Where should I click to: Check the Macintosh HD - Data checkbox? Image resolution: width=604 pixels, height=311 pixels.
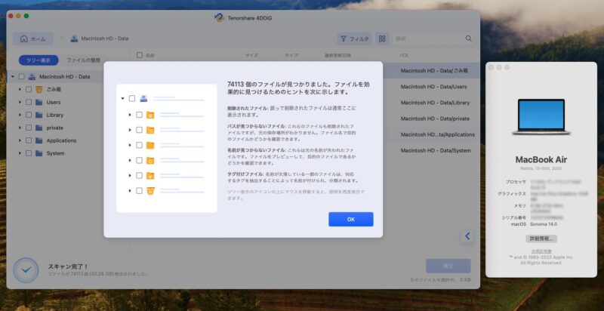pyautogui.click(x=22, y=76)
